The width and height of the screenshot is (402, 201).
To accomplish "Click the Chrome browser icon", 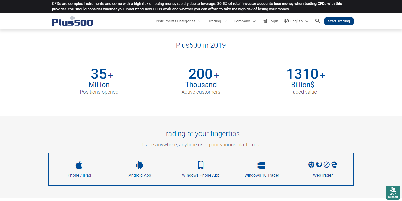I will pyautogui.click(x=311, y=165).
